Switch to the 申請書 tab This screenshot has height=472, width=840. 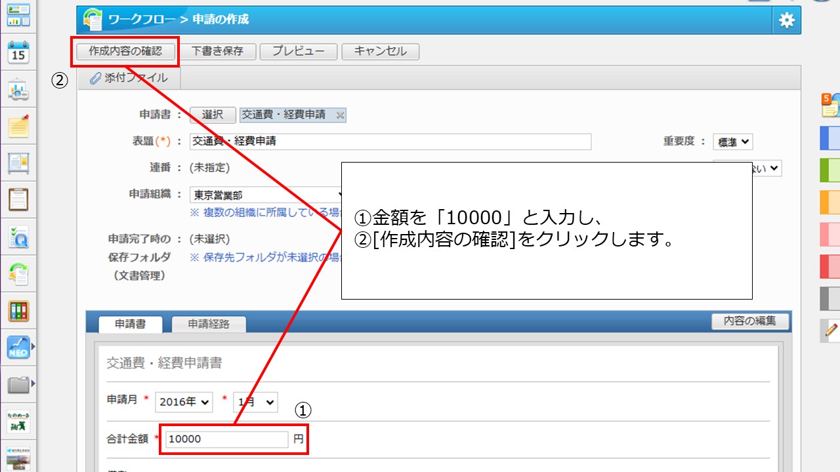(x=130, y=324)
